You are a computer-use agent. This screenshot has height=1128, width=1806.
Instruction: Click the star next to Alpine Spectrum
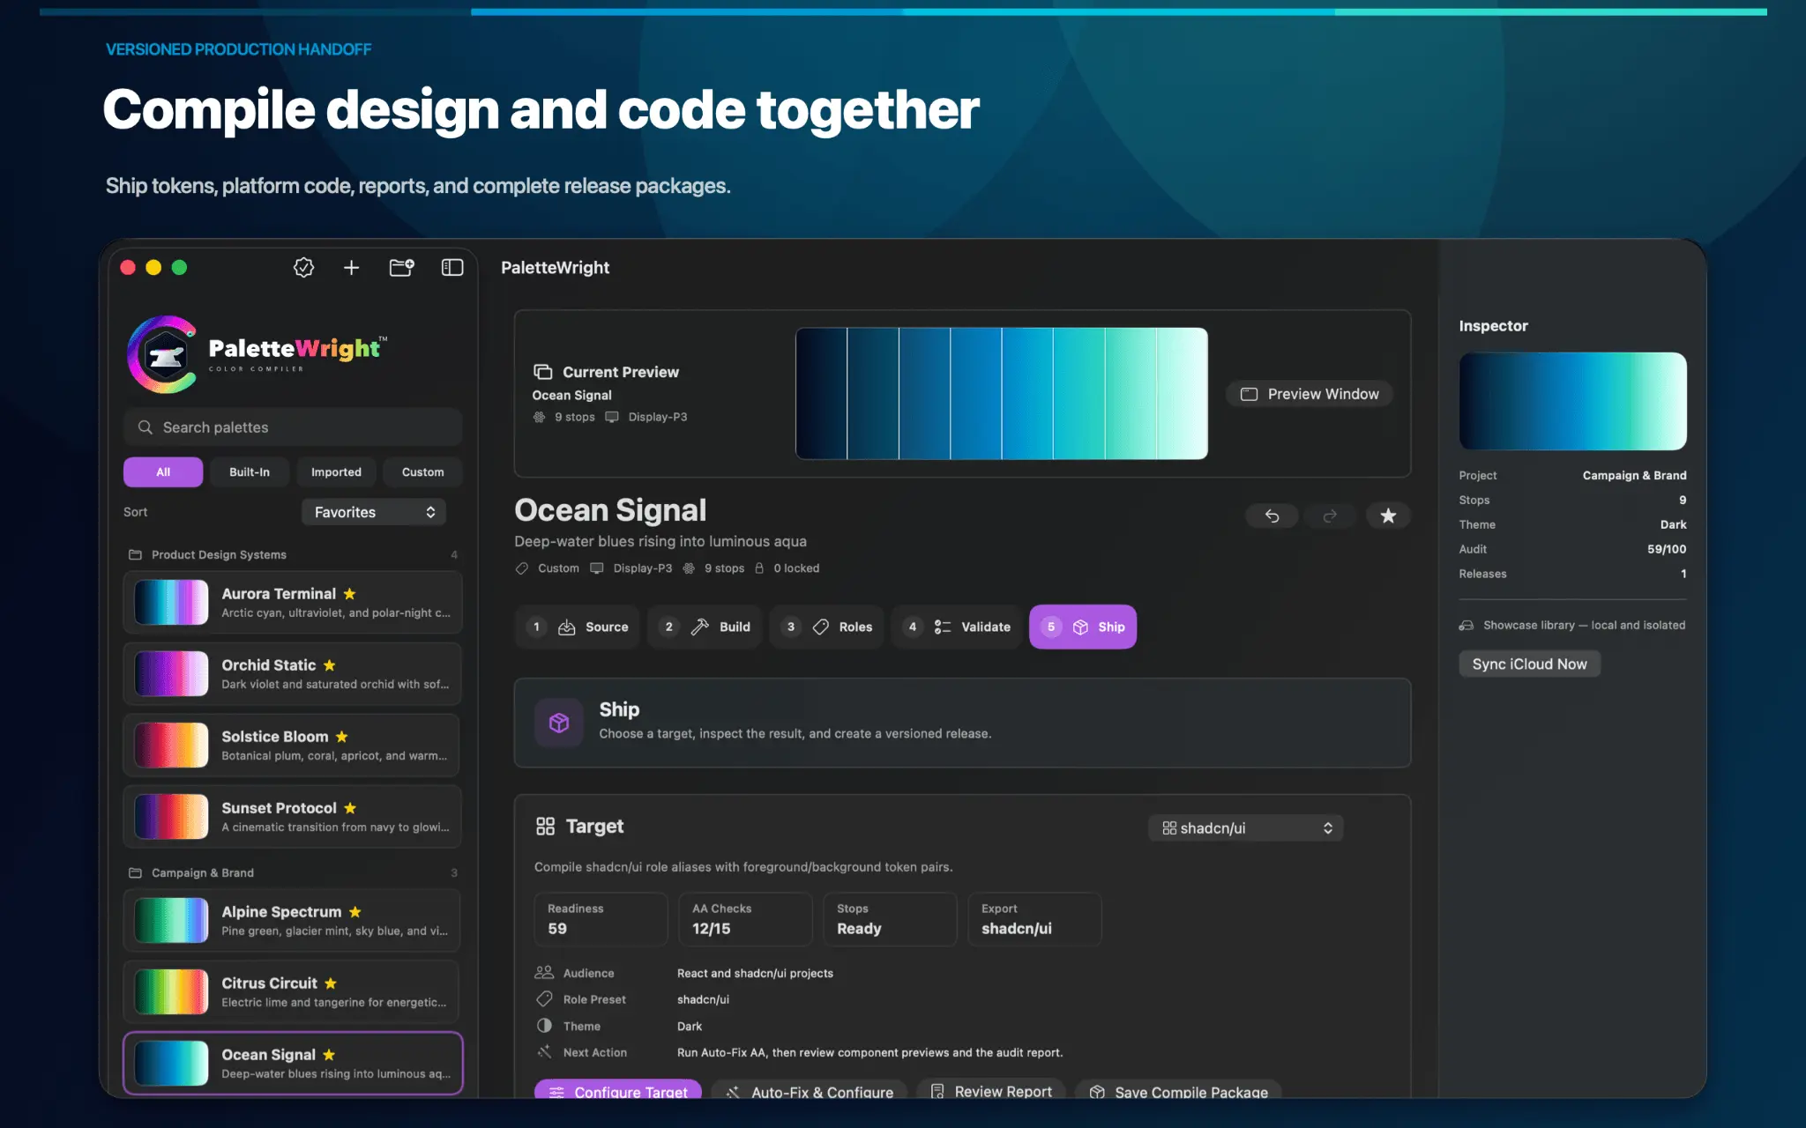click(354, 912)
